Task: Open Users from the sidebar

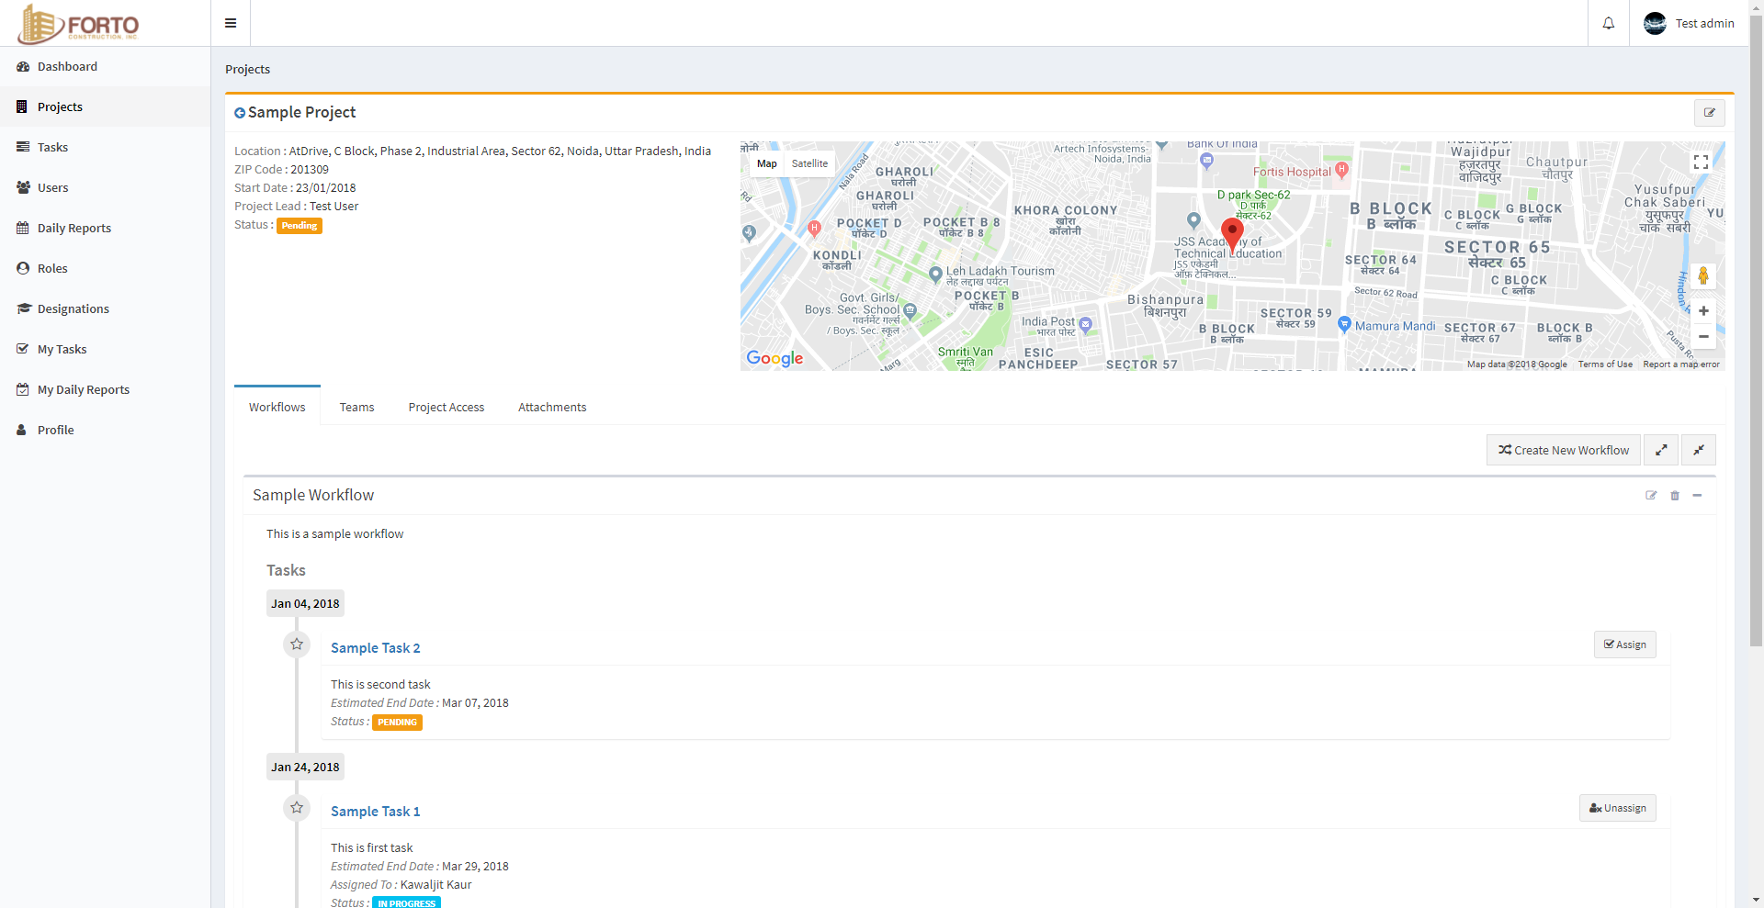Action: click(x=105, y=187)
